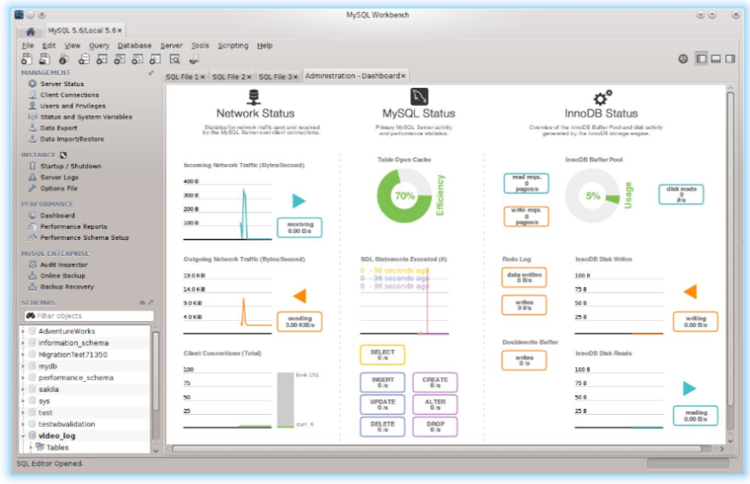750x484 pixels.
Task: Click the search table data icon
Action: [x=175, y=59]
